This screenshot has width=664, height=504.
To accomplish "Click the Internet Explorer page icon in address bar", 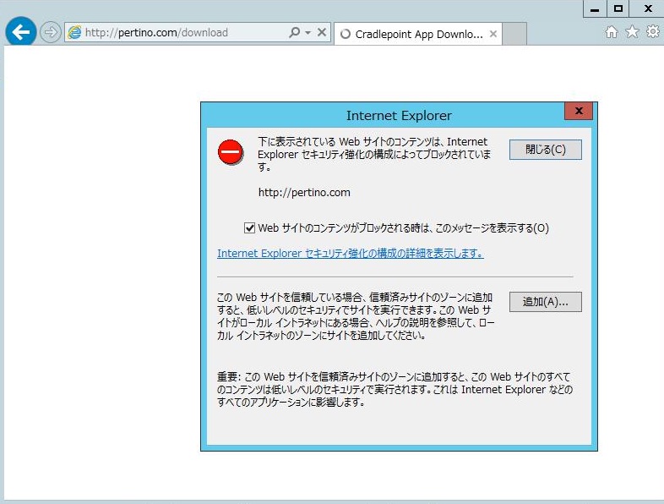I will 74,33.
